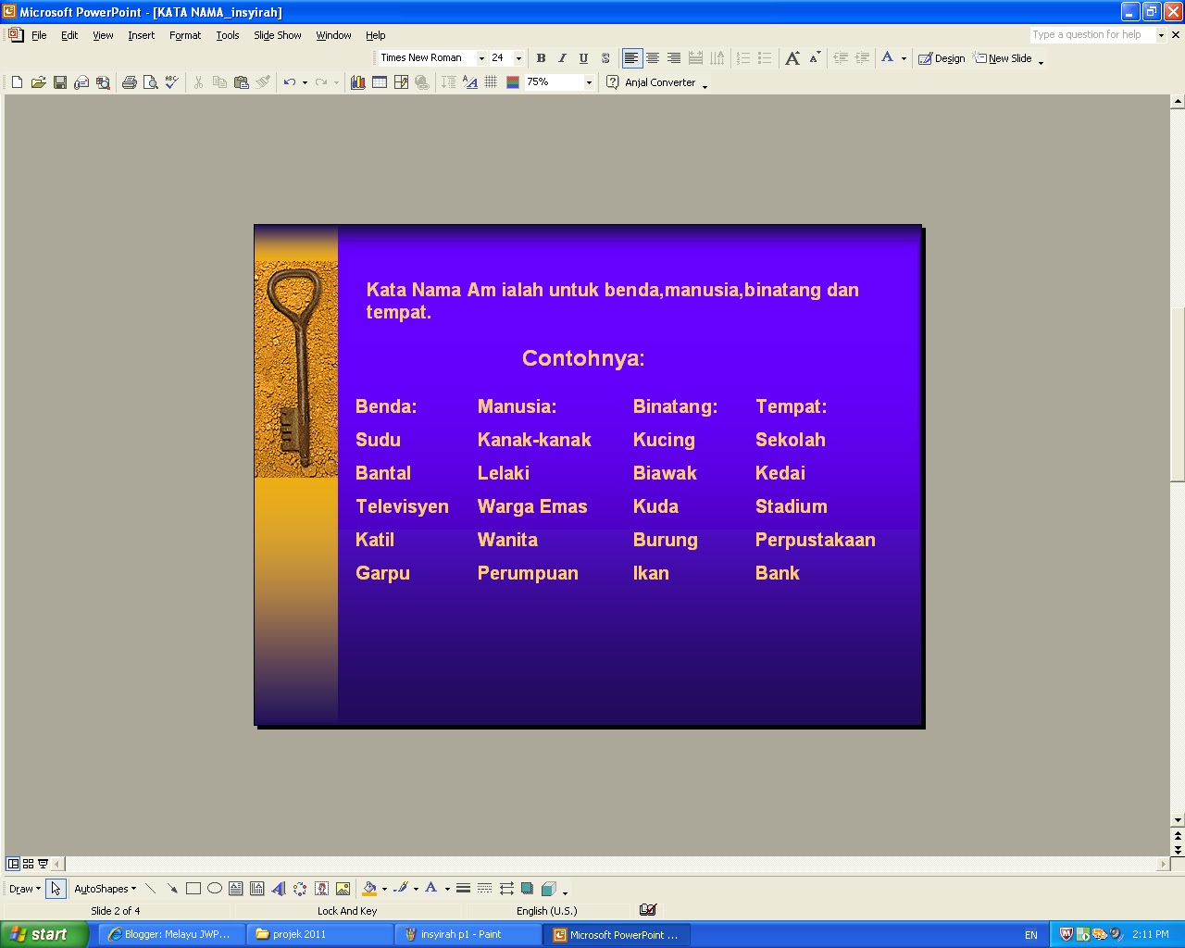The width and height of the screenshot is (1185, 948).
Task: Decrease font size
Action: (x=814, y=58)
